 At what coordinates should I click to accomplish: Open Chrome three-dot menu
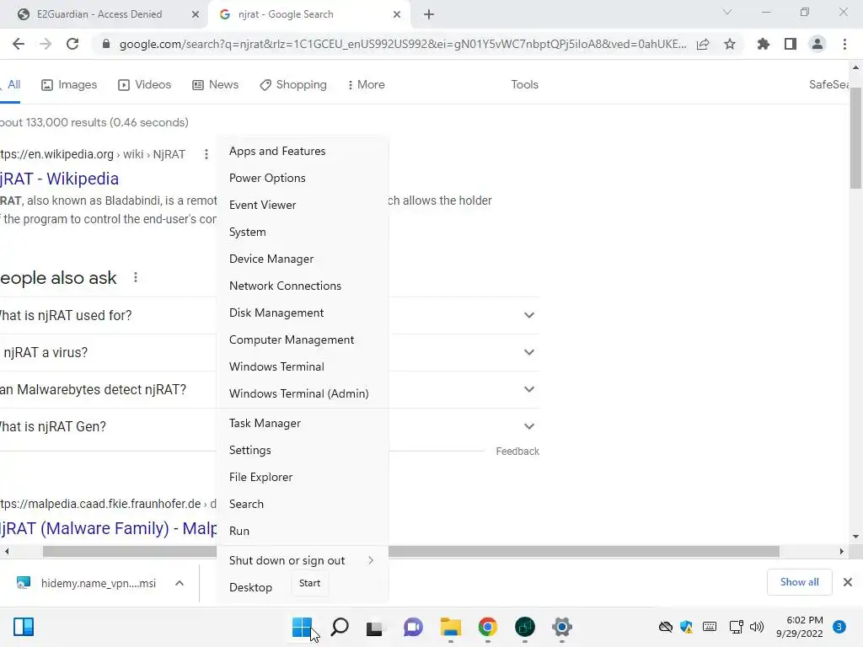tap(844, 44)
